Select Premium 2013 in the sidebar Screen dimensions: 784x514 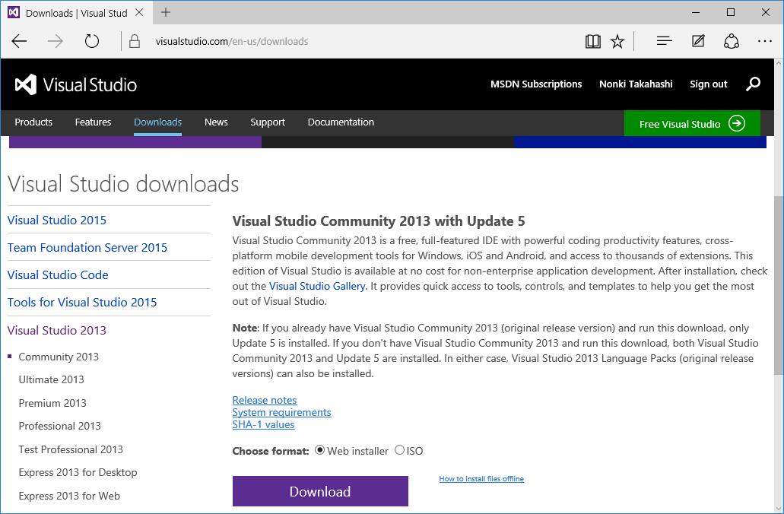(52, 403)
